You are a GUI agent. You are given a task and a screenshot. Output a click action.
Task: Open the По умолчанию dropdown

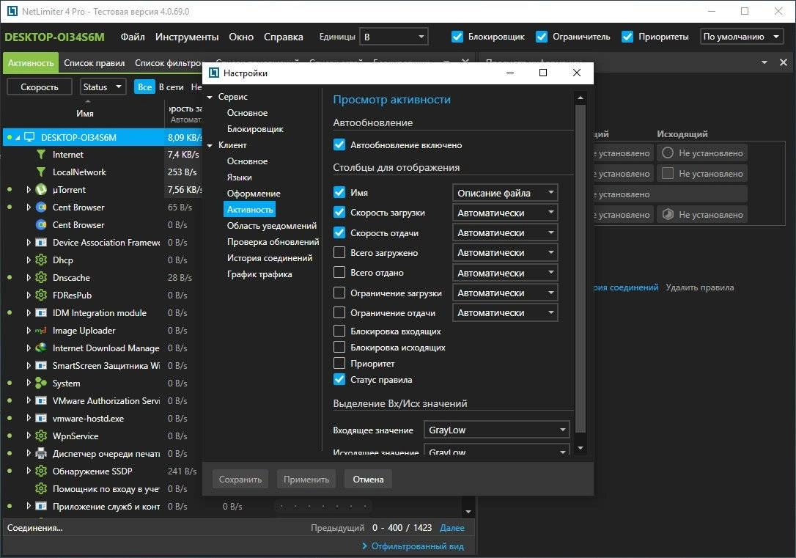click(742, 37)
